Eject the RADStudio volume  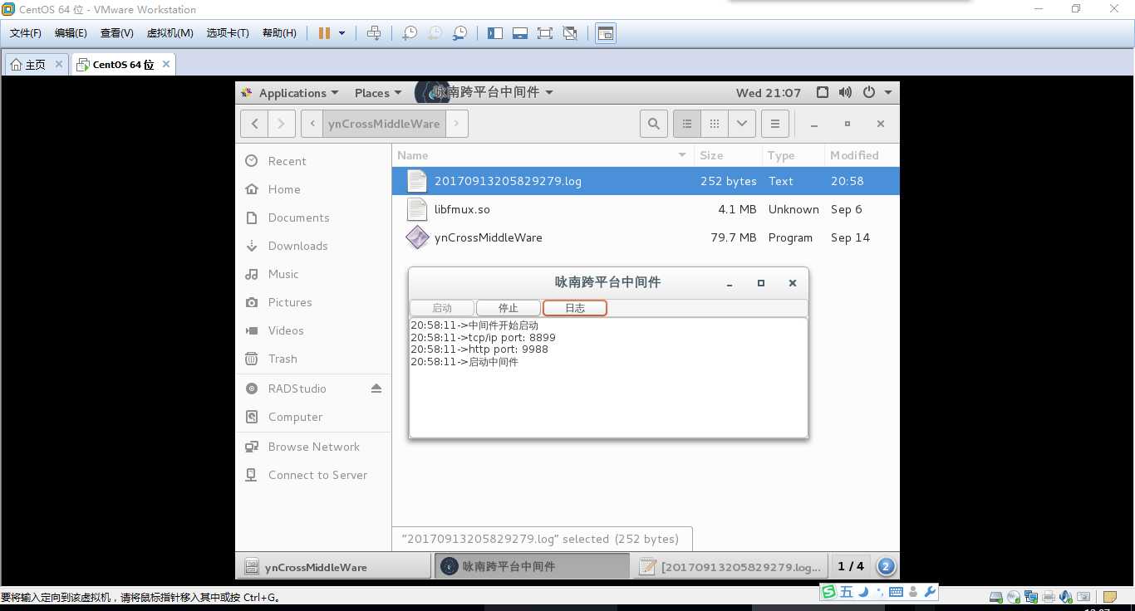click(x=376, y=389)
